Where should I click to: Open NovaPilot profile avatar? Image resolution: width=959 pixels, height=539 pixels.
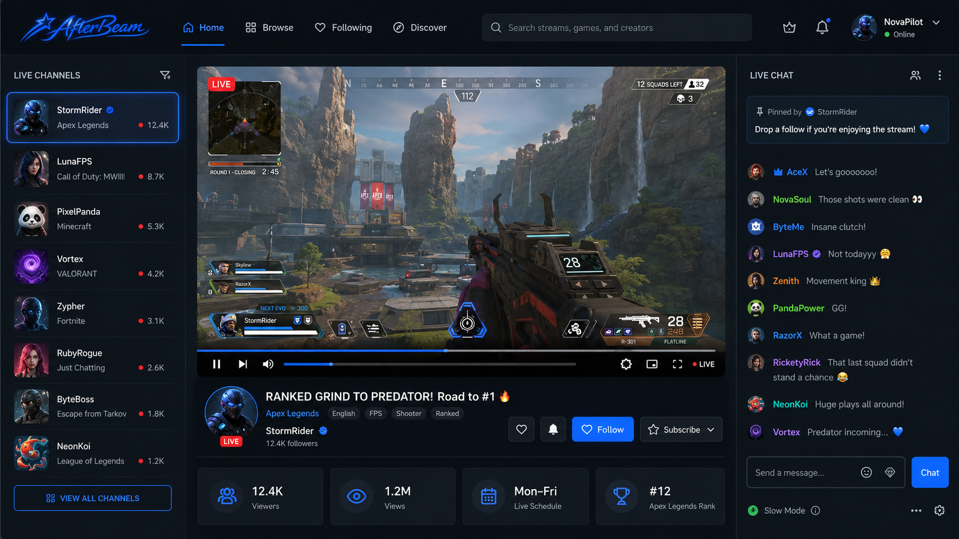click(x=864, y=27)
